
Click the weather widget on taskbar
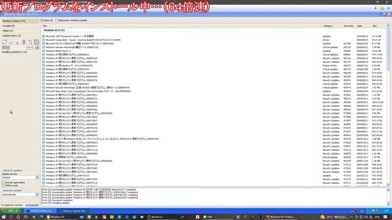[334, 217]
